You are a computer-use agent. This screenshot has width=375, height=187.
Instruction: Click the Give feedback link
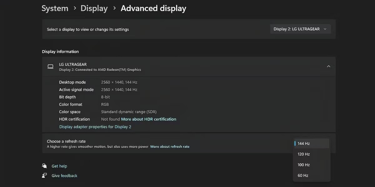[x=64, y=176]
